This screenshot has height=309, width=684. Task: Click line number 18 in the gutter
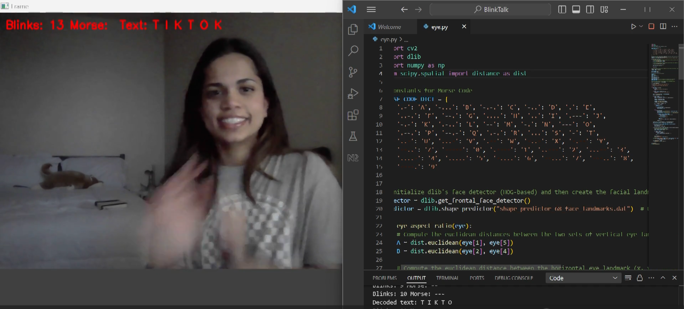(379, 192)
